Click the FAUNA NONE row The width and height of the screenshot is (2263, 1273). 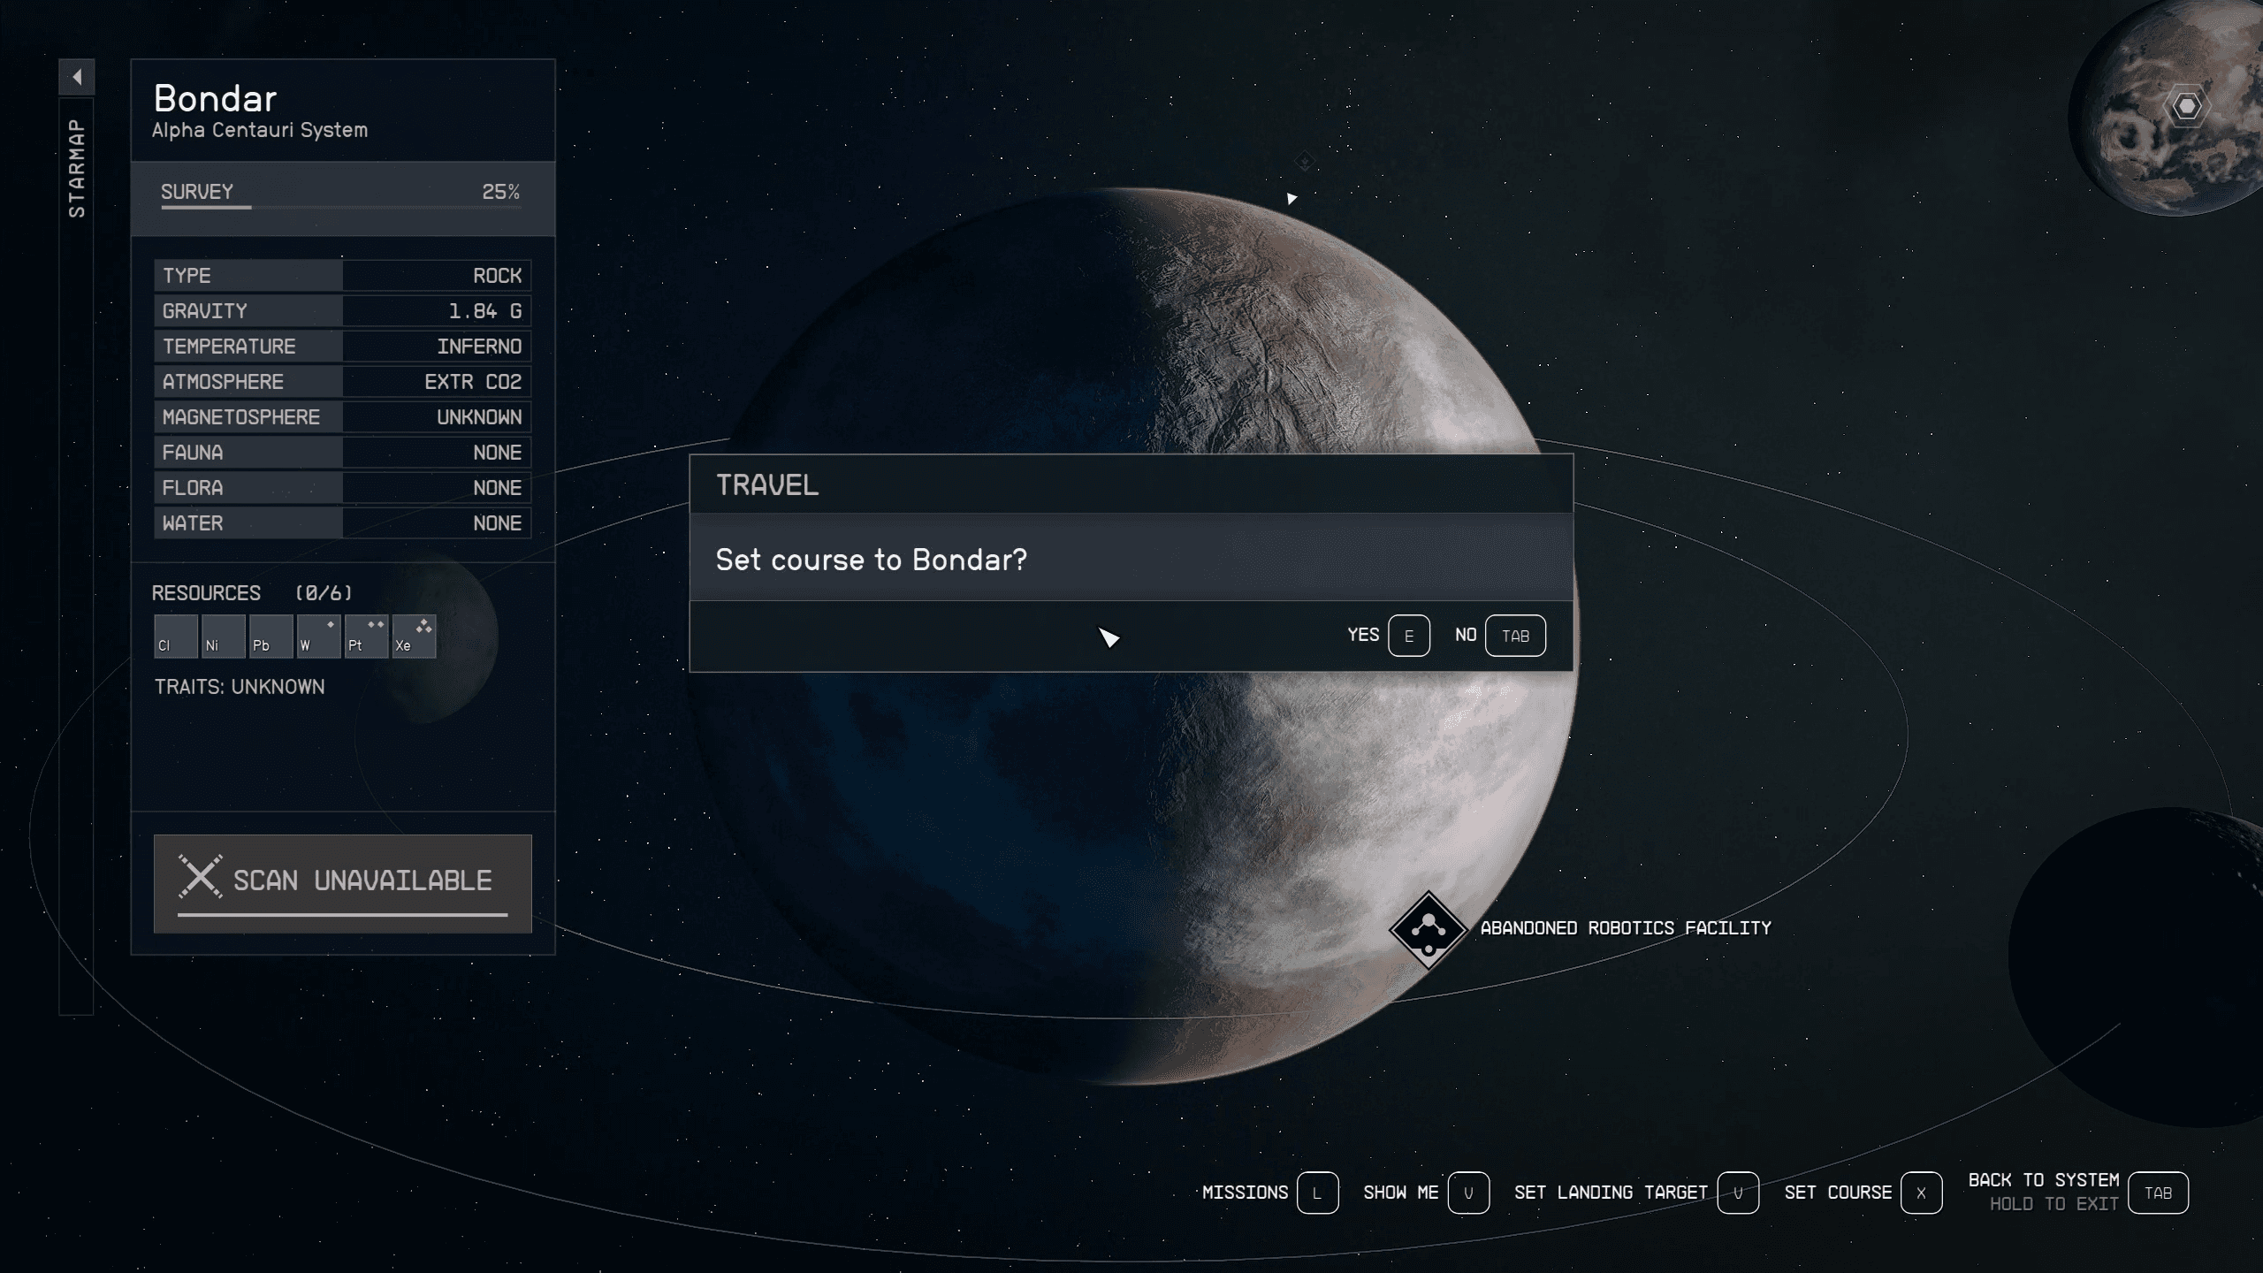point(343,453)
